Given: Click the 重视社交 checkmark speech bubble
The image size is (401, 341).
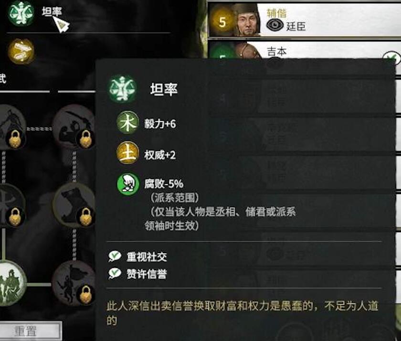Looking at the screenshot, I should click(x=115, y=256).
